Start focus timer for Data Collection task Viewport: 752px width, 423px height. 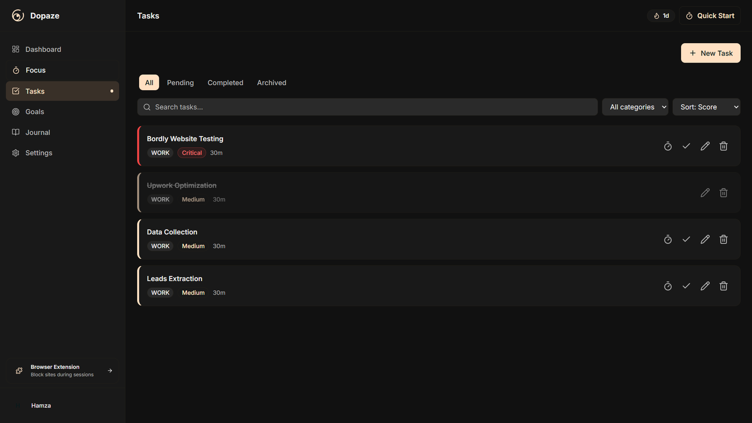[667, 240]
